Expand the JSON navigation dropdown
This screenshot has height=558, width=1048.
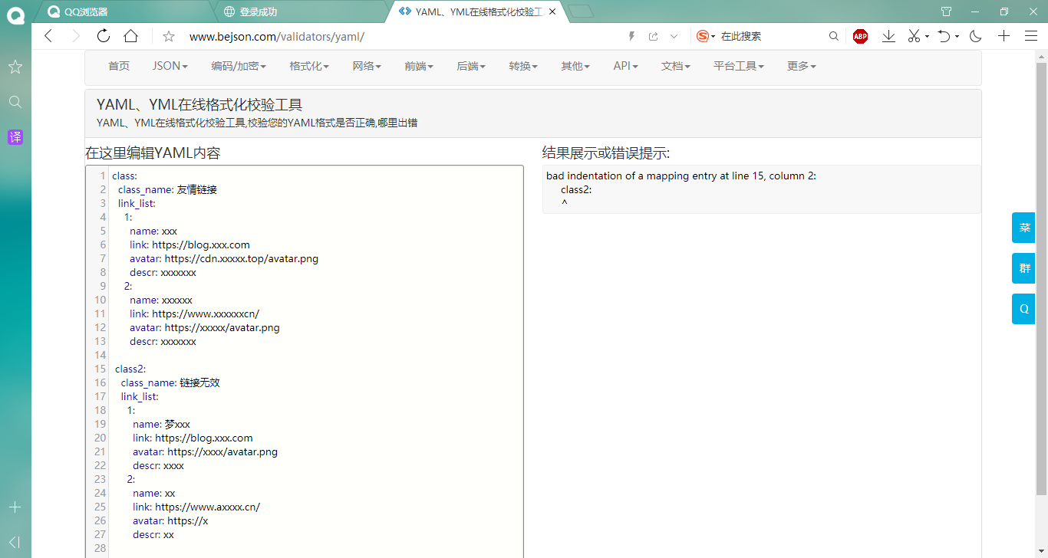tap(169, 66)
